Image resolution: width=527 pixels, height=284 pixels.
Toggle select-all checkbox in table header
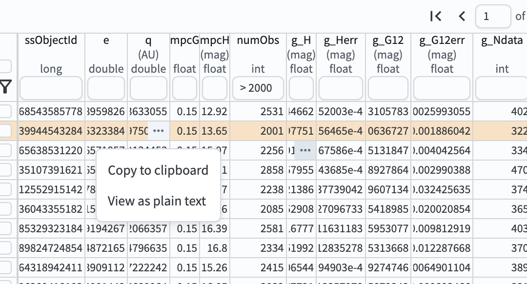[x=6, y=66]
